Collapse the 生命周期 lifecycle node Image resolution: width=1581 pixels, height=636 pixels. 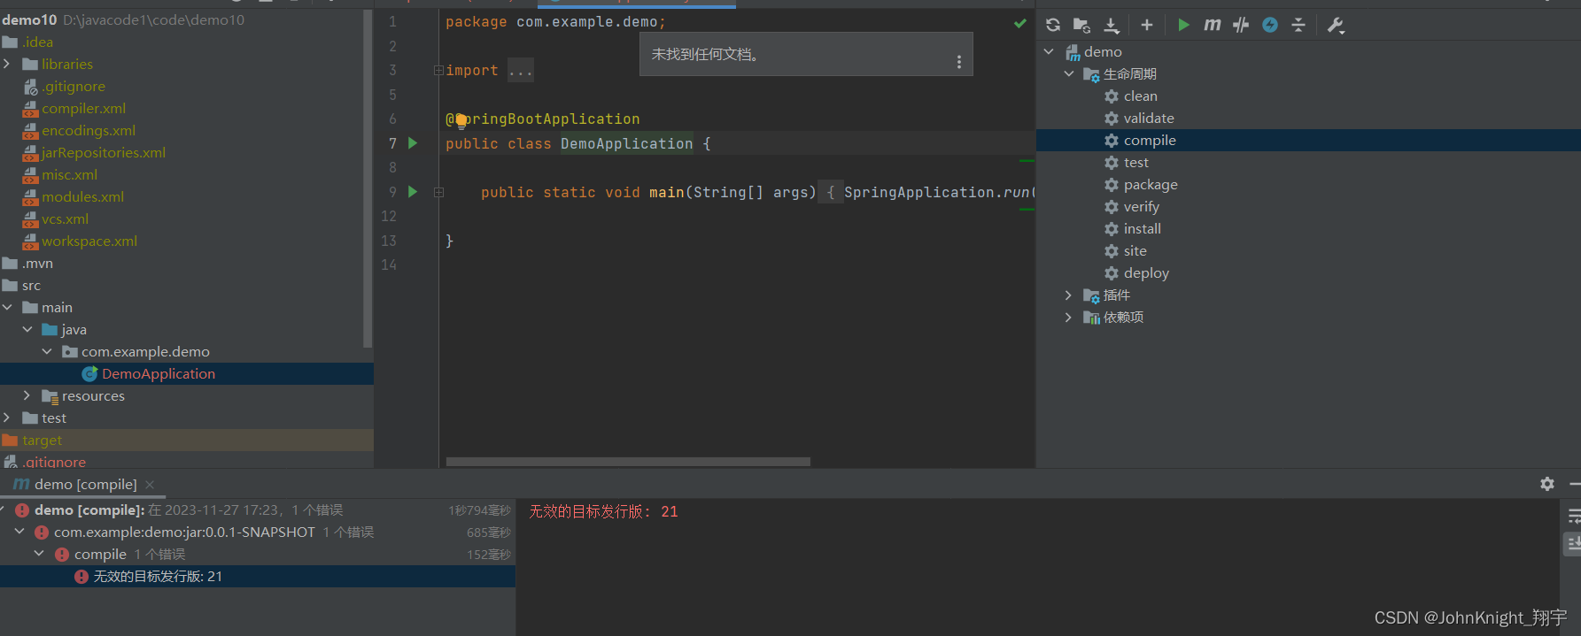point(1069,73)
